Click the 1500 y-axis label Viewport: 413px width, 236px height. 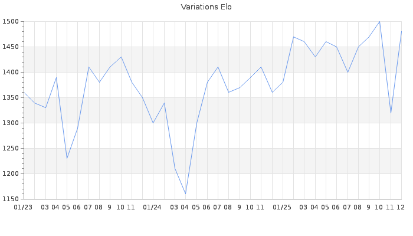coord(11,22)
